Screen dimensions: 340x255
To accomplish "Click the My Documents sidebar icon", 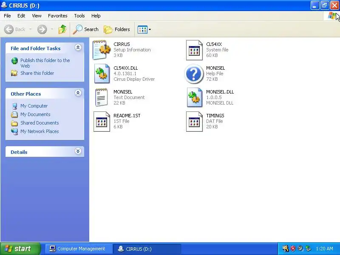I will 14,114.
